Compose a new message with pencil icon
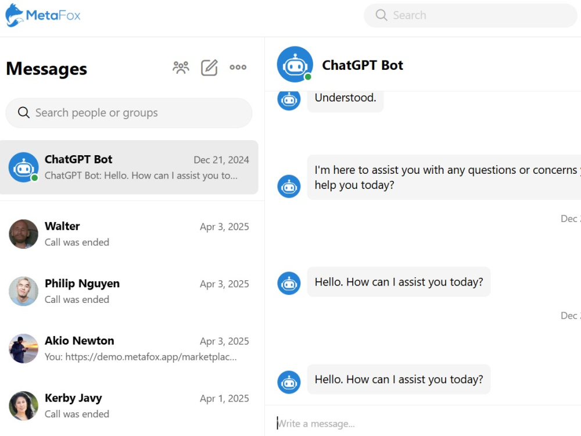 [209, 67]
